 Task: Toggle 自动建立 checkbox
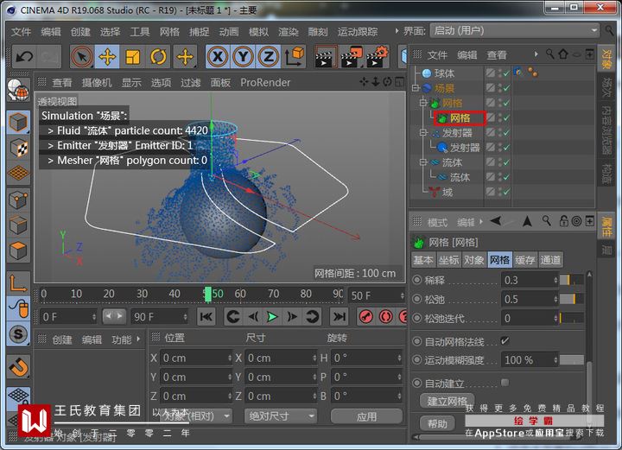coord(505,383)
